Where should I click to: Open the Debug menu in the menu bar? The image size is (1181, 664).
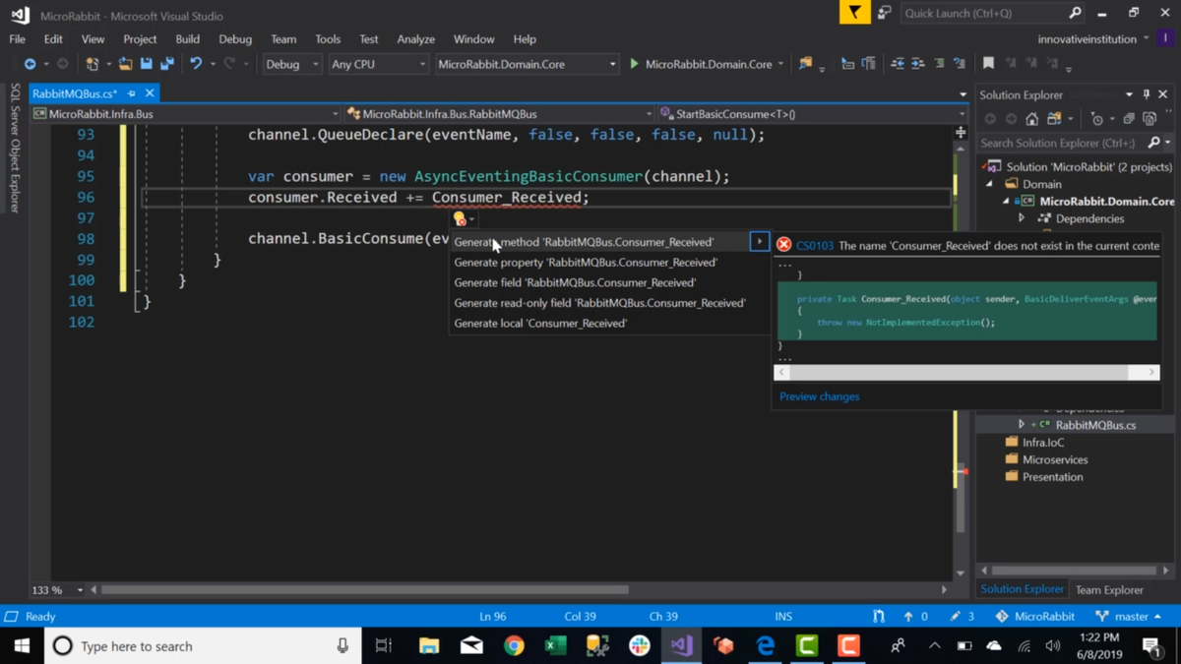pos(235,39)
